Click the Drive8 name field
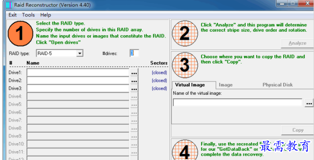Screen dimensions: 314x160 [x=78, y=128]
